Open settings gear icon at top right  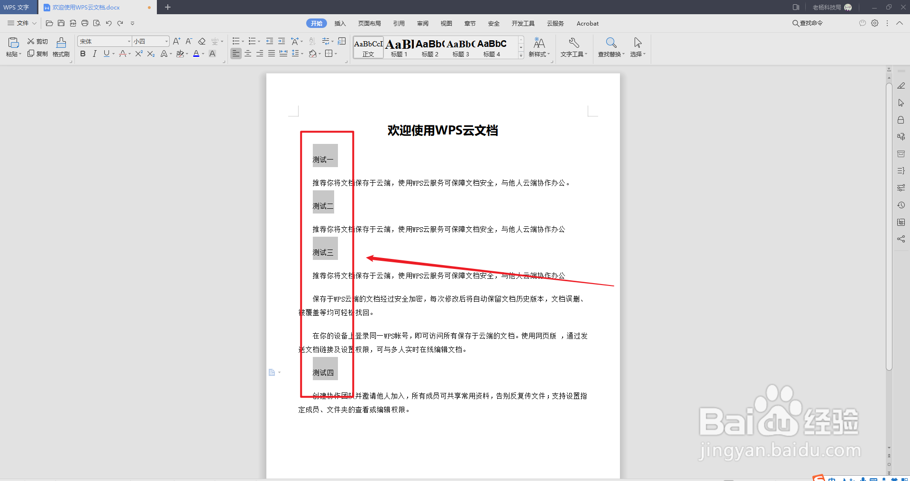click(875, 23)
